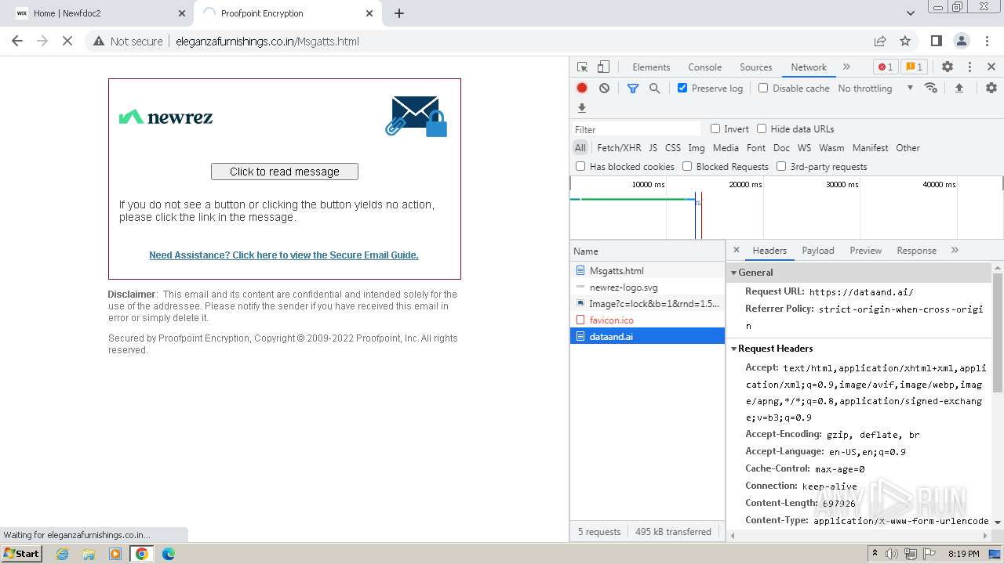Open Internet Explorer from the taskbar

(x=63, y=553)
